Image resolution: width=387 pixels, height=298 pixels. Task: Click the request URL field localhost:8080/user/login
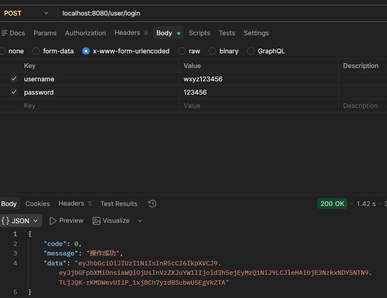click(222, 13)
